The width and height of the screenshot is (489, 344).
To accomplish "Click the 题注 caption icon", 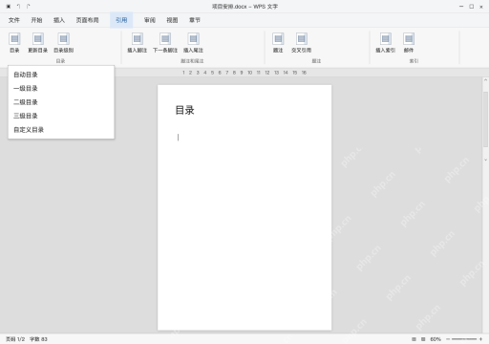I will coord(278,42).
